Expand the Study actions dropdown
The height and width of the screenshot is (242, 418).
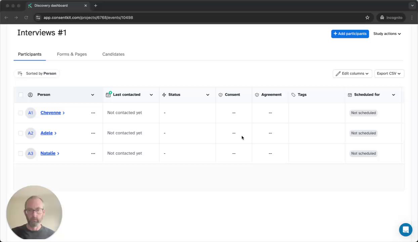[x=387, y=34]
